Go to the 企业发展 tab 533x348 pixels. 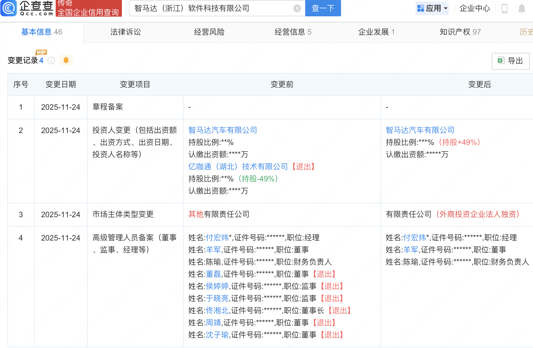376,32
